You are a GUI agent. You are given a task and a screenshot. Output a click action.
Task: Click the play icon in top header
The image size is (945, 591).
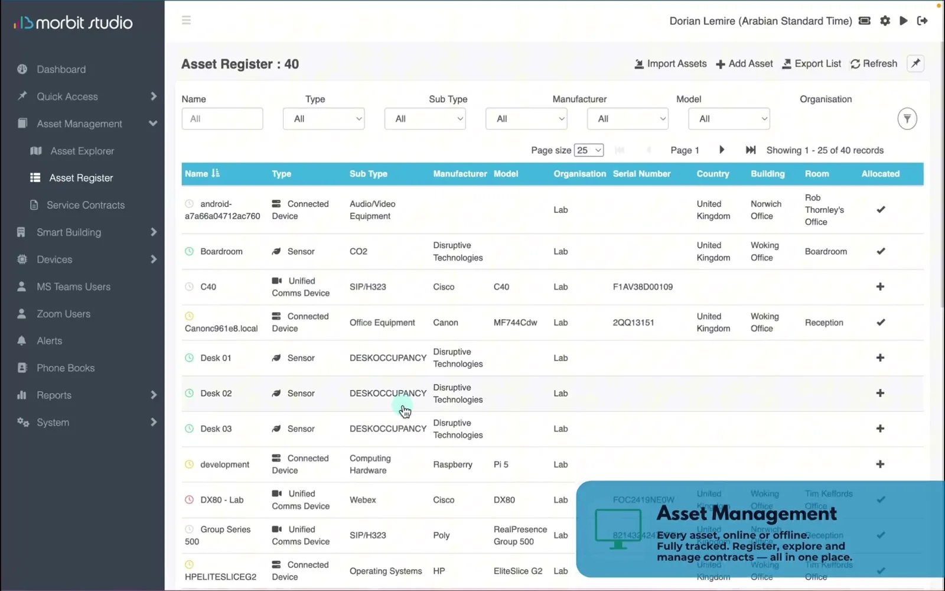[903, 21]
